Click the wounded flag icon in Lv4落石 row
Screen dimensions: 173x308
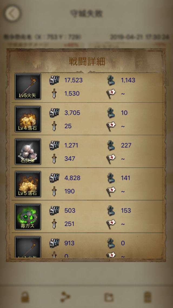click(111, 126)
